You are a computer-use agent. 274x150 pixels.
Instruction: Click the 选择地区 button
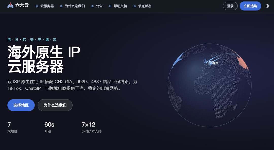tap(21, 105)
